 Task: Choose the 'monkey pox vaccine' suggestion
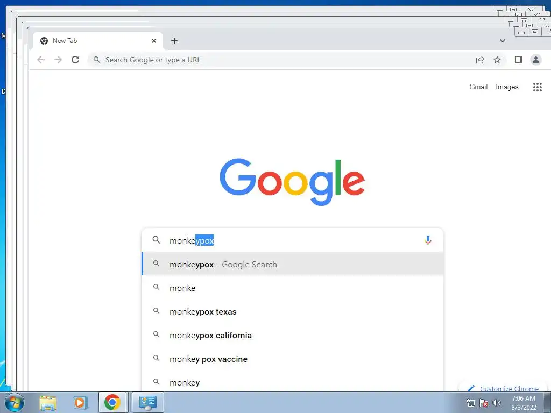tap(292, 359)
